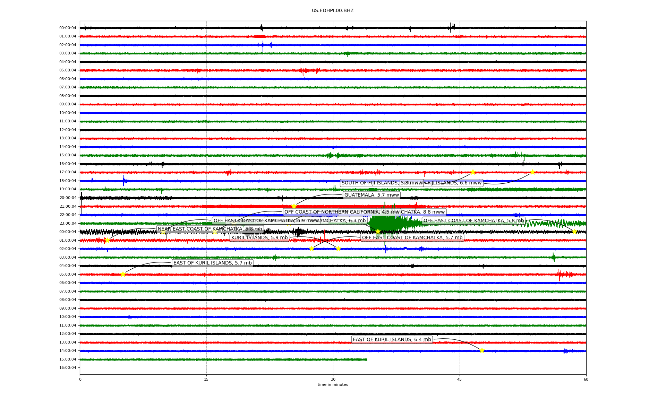Click the 19:00:04 row label
The image size is (666, 416).
[68, 189]
